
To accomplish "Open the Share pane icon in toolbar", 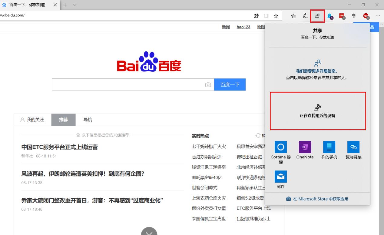I will tap(317, 16).
